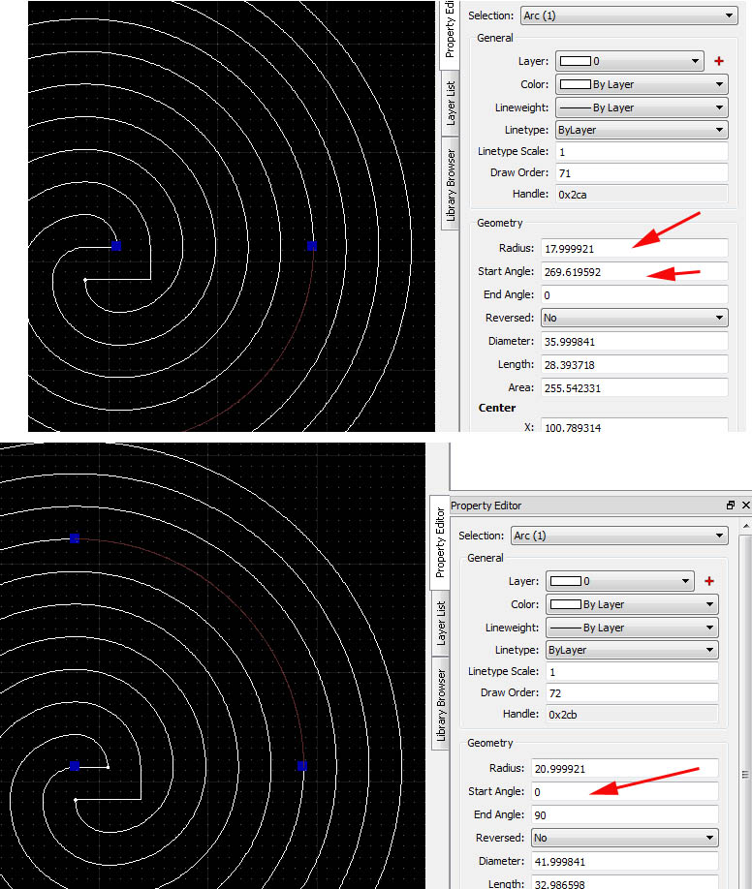The image size is (752, 889).
Task: Click center blue grip of top arc
Action: tap(116, 246)
